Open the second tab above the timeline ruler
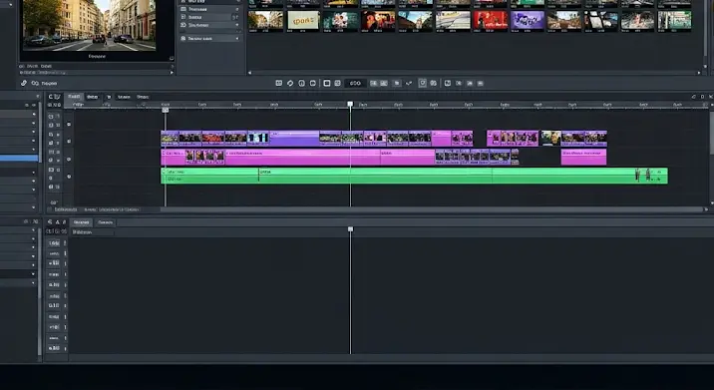 (93, 97)
